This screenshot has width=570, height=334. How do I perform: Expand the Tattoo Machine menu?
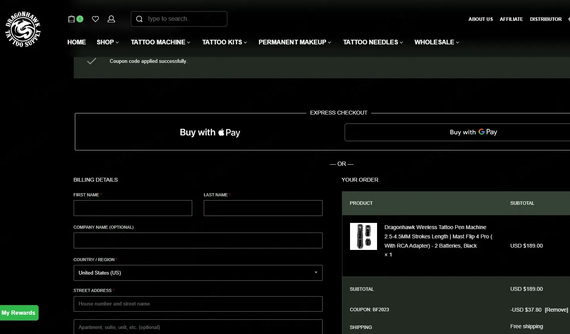pos(161,42)
